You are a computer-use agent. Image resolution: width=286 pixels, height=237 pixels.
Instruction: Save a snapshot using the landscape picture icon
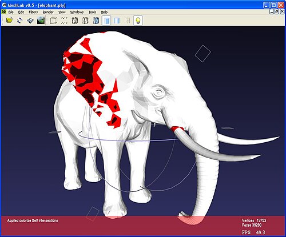[x=41, y=20]
